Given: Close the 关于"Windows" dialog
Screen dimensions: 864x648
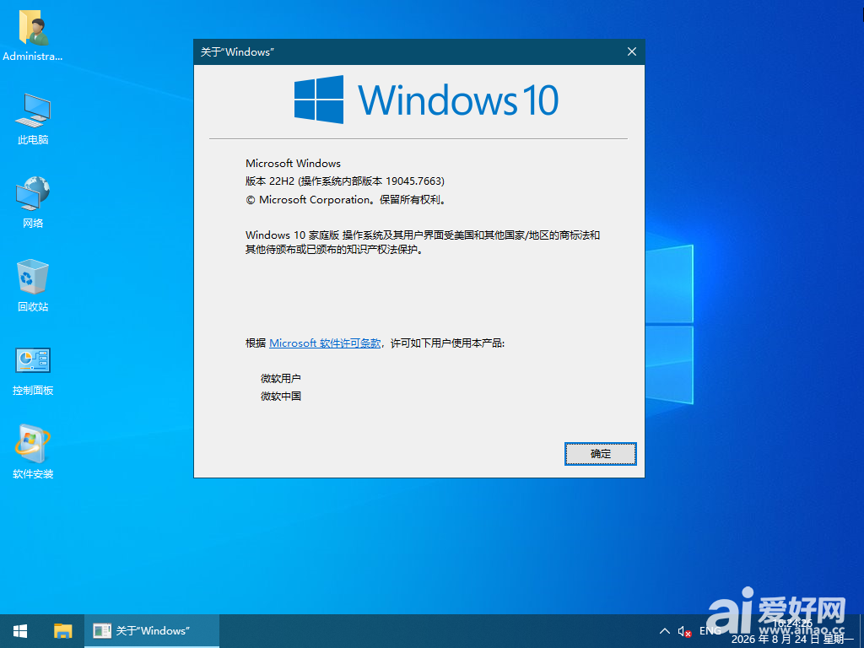Looking at the screenshot, I should click(x=632, y=51).
